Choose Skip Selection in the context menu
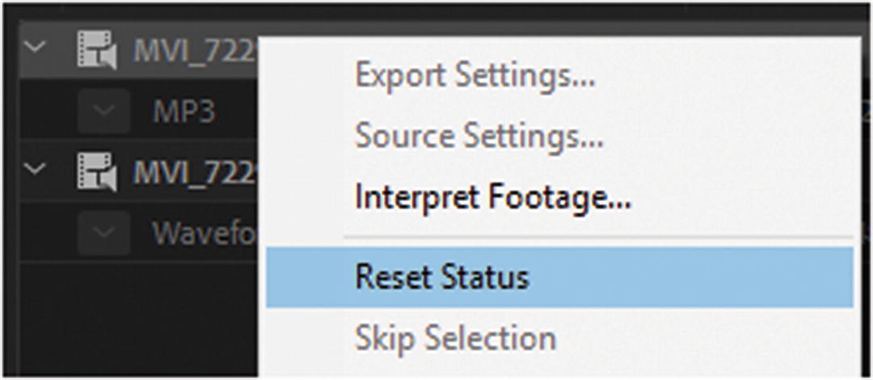Image resolution: width=873 pixels, height=380 pixels. click(x=455, y=338)
